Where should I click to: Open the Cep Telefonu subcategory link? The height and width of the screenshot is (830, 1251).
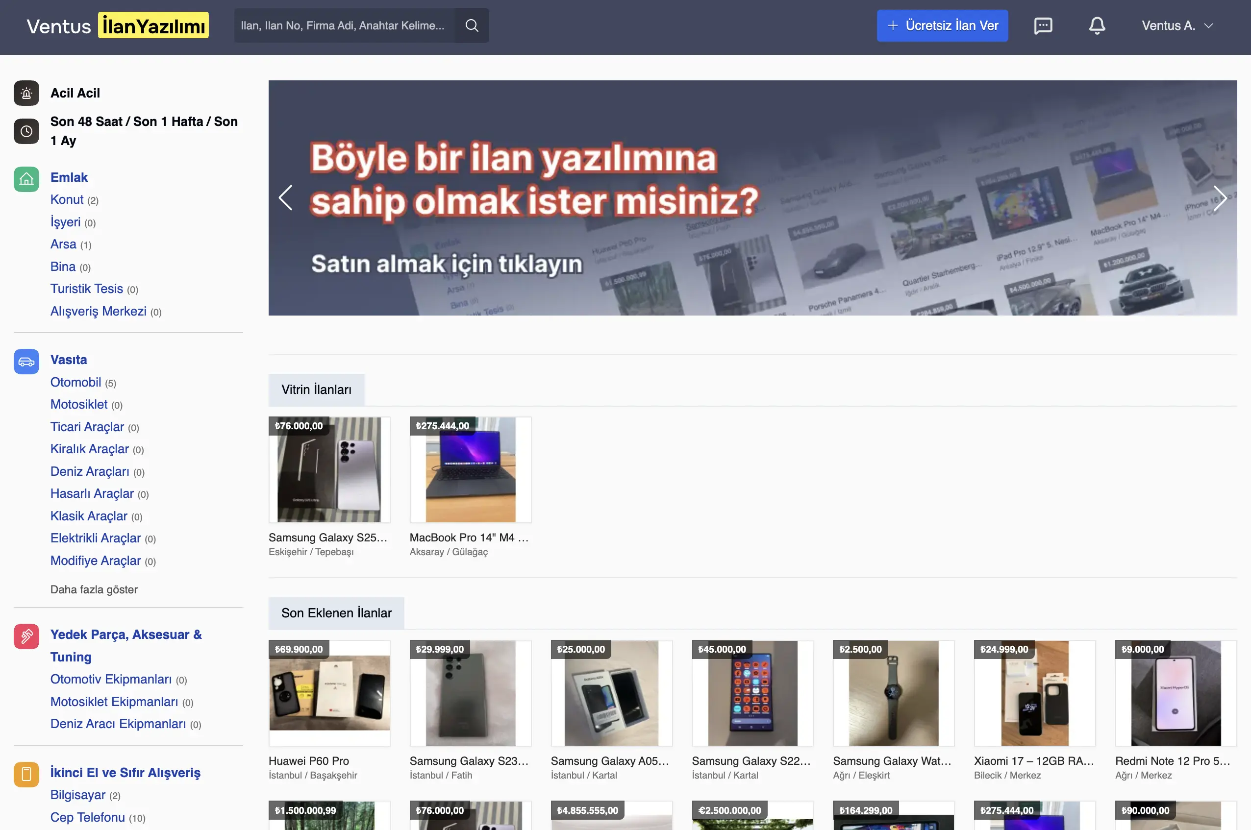pos(87,817)
